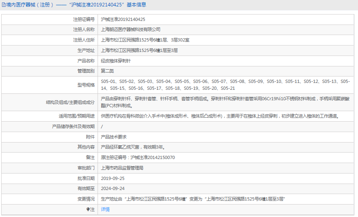
Task: Click the 批准日期 row label
Action: coord(86,178)
